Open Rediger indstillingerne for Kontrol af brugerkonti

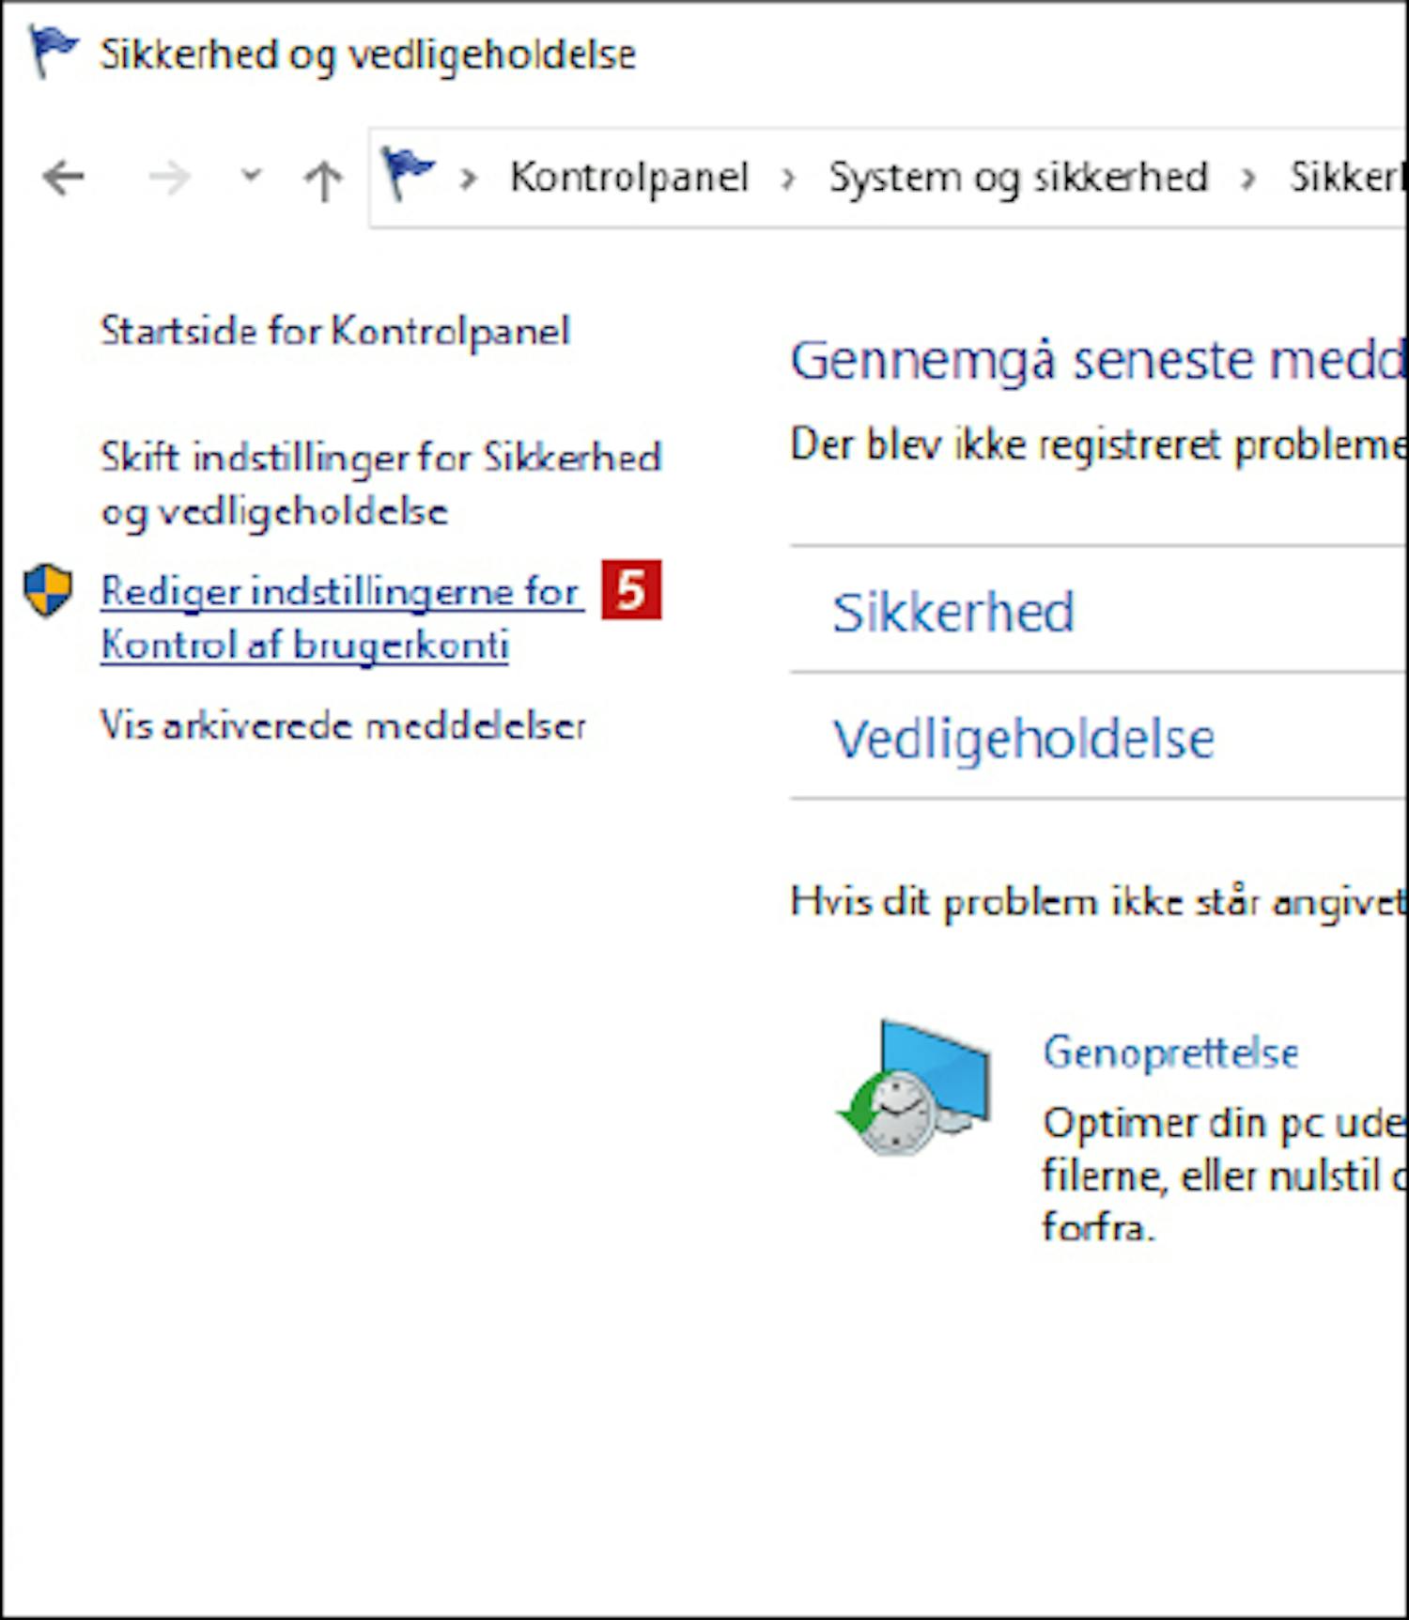(x=340, y=618)
